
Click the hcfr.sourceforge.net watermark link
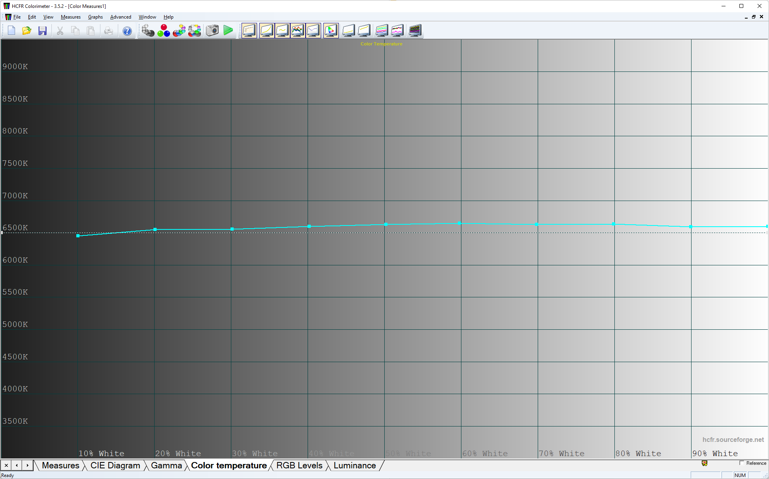coord(733,440)
